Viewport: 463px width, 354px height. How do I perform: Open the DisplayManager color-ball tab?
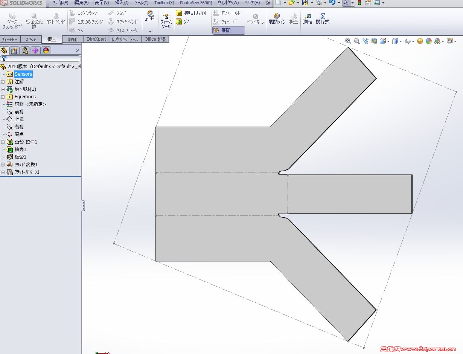tap(46, 50)
